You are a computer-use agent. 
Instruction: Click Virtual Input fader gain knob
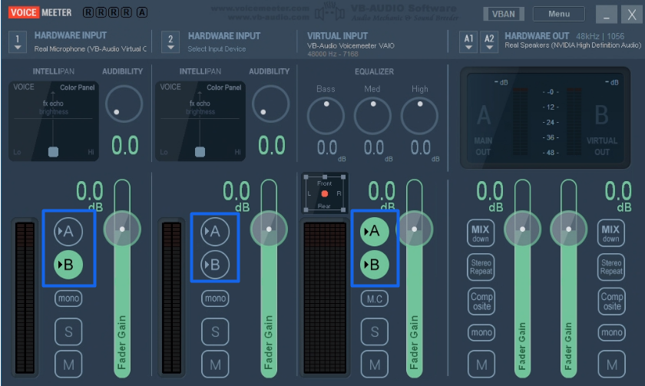pos(414,229)
